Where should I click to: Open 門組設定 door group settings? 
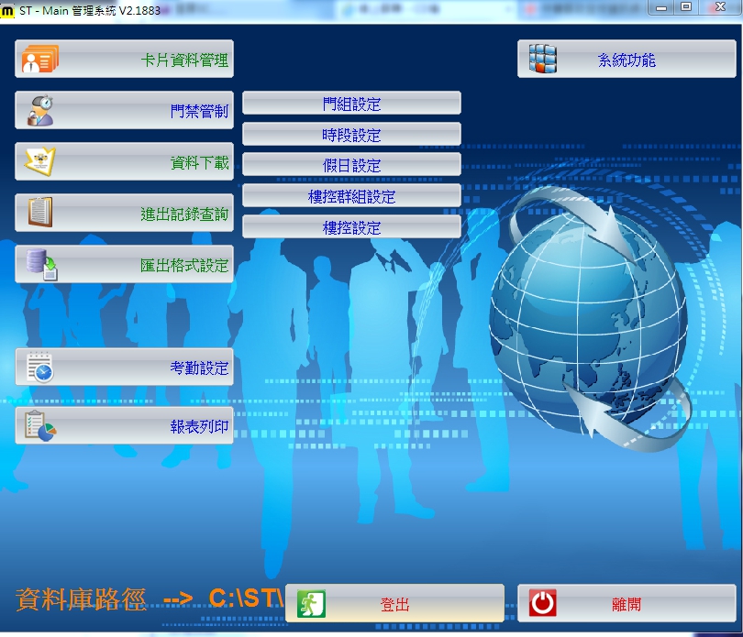(351, 104)
